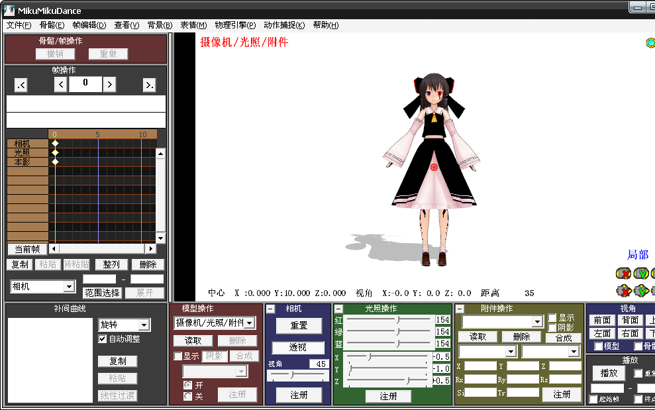
Task: Toggle the 显示 checkbox in 模型操作 panel
Action: 178,356
